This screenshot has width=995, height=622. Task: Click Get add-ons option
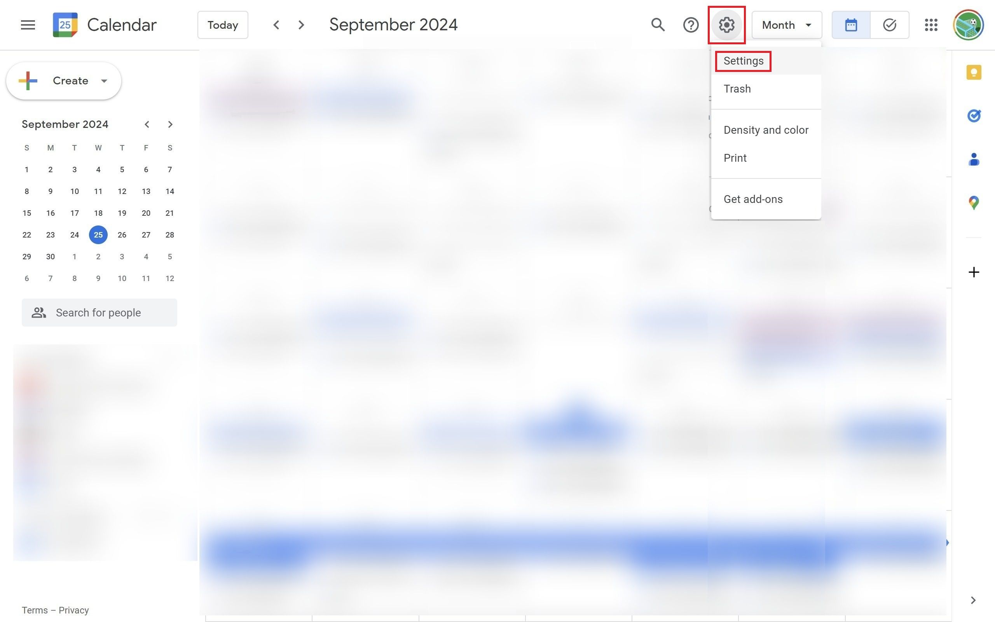[753, 199]
